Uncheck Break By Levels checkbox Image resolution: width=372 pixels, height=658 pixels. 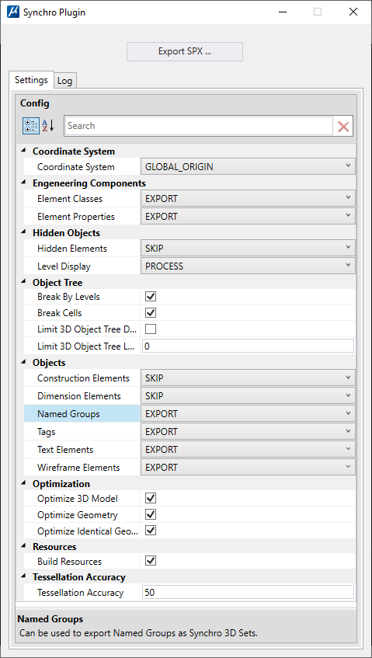(151, 297)
